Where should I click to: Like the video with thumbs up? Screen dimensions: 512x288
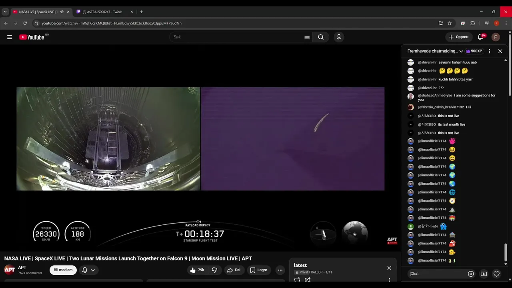198,270
